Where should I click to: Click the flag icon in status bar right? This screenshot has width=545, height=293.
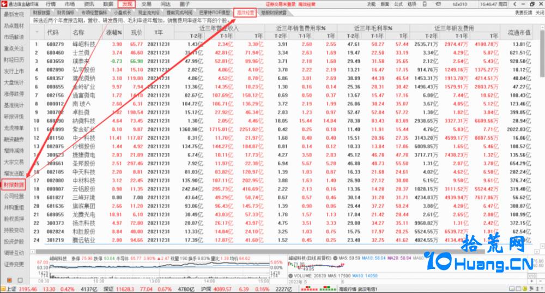(530, 289)
